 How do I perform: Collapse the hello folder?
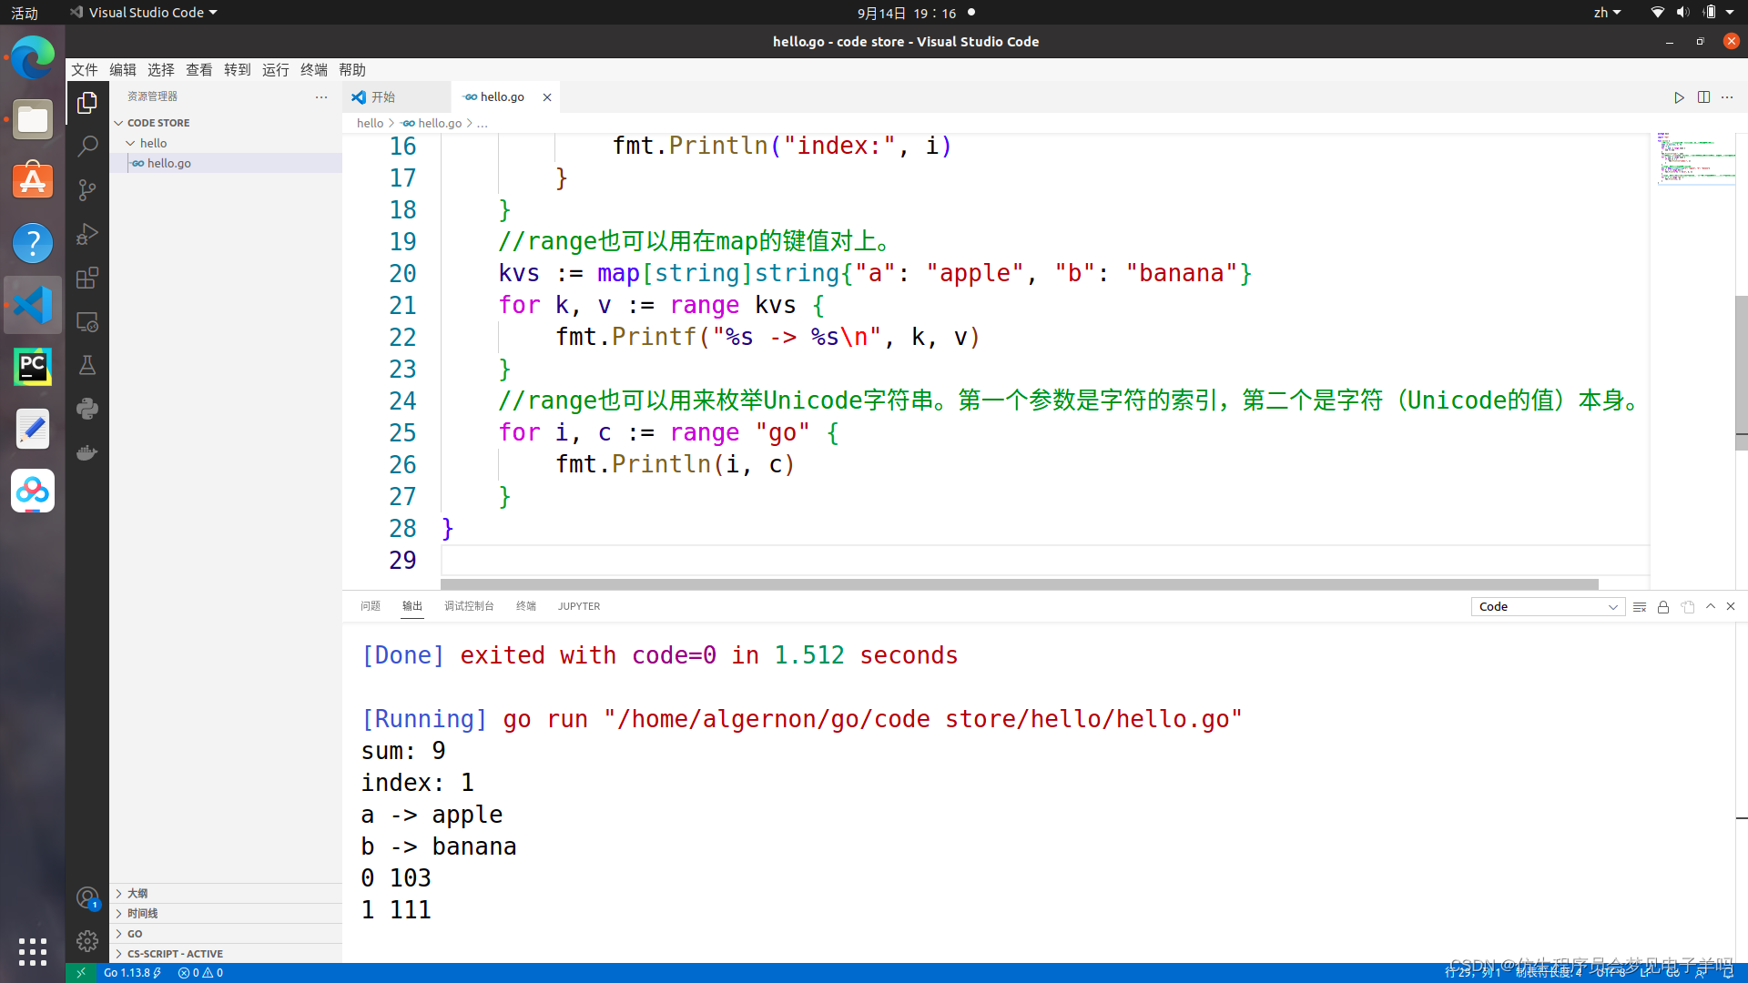point(226,143)
